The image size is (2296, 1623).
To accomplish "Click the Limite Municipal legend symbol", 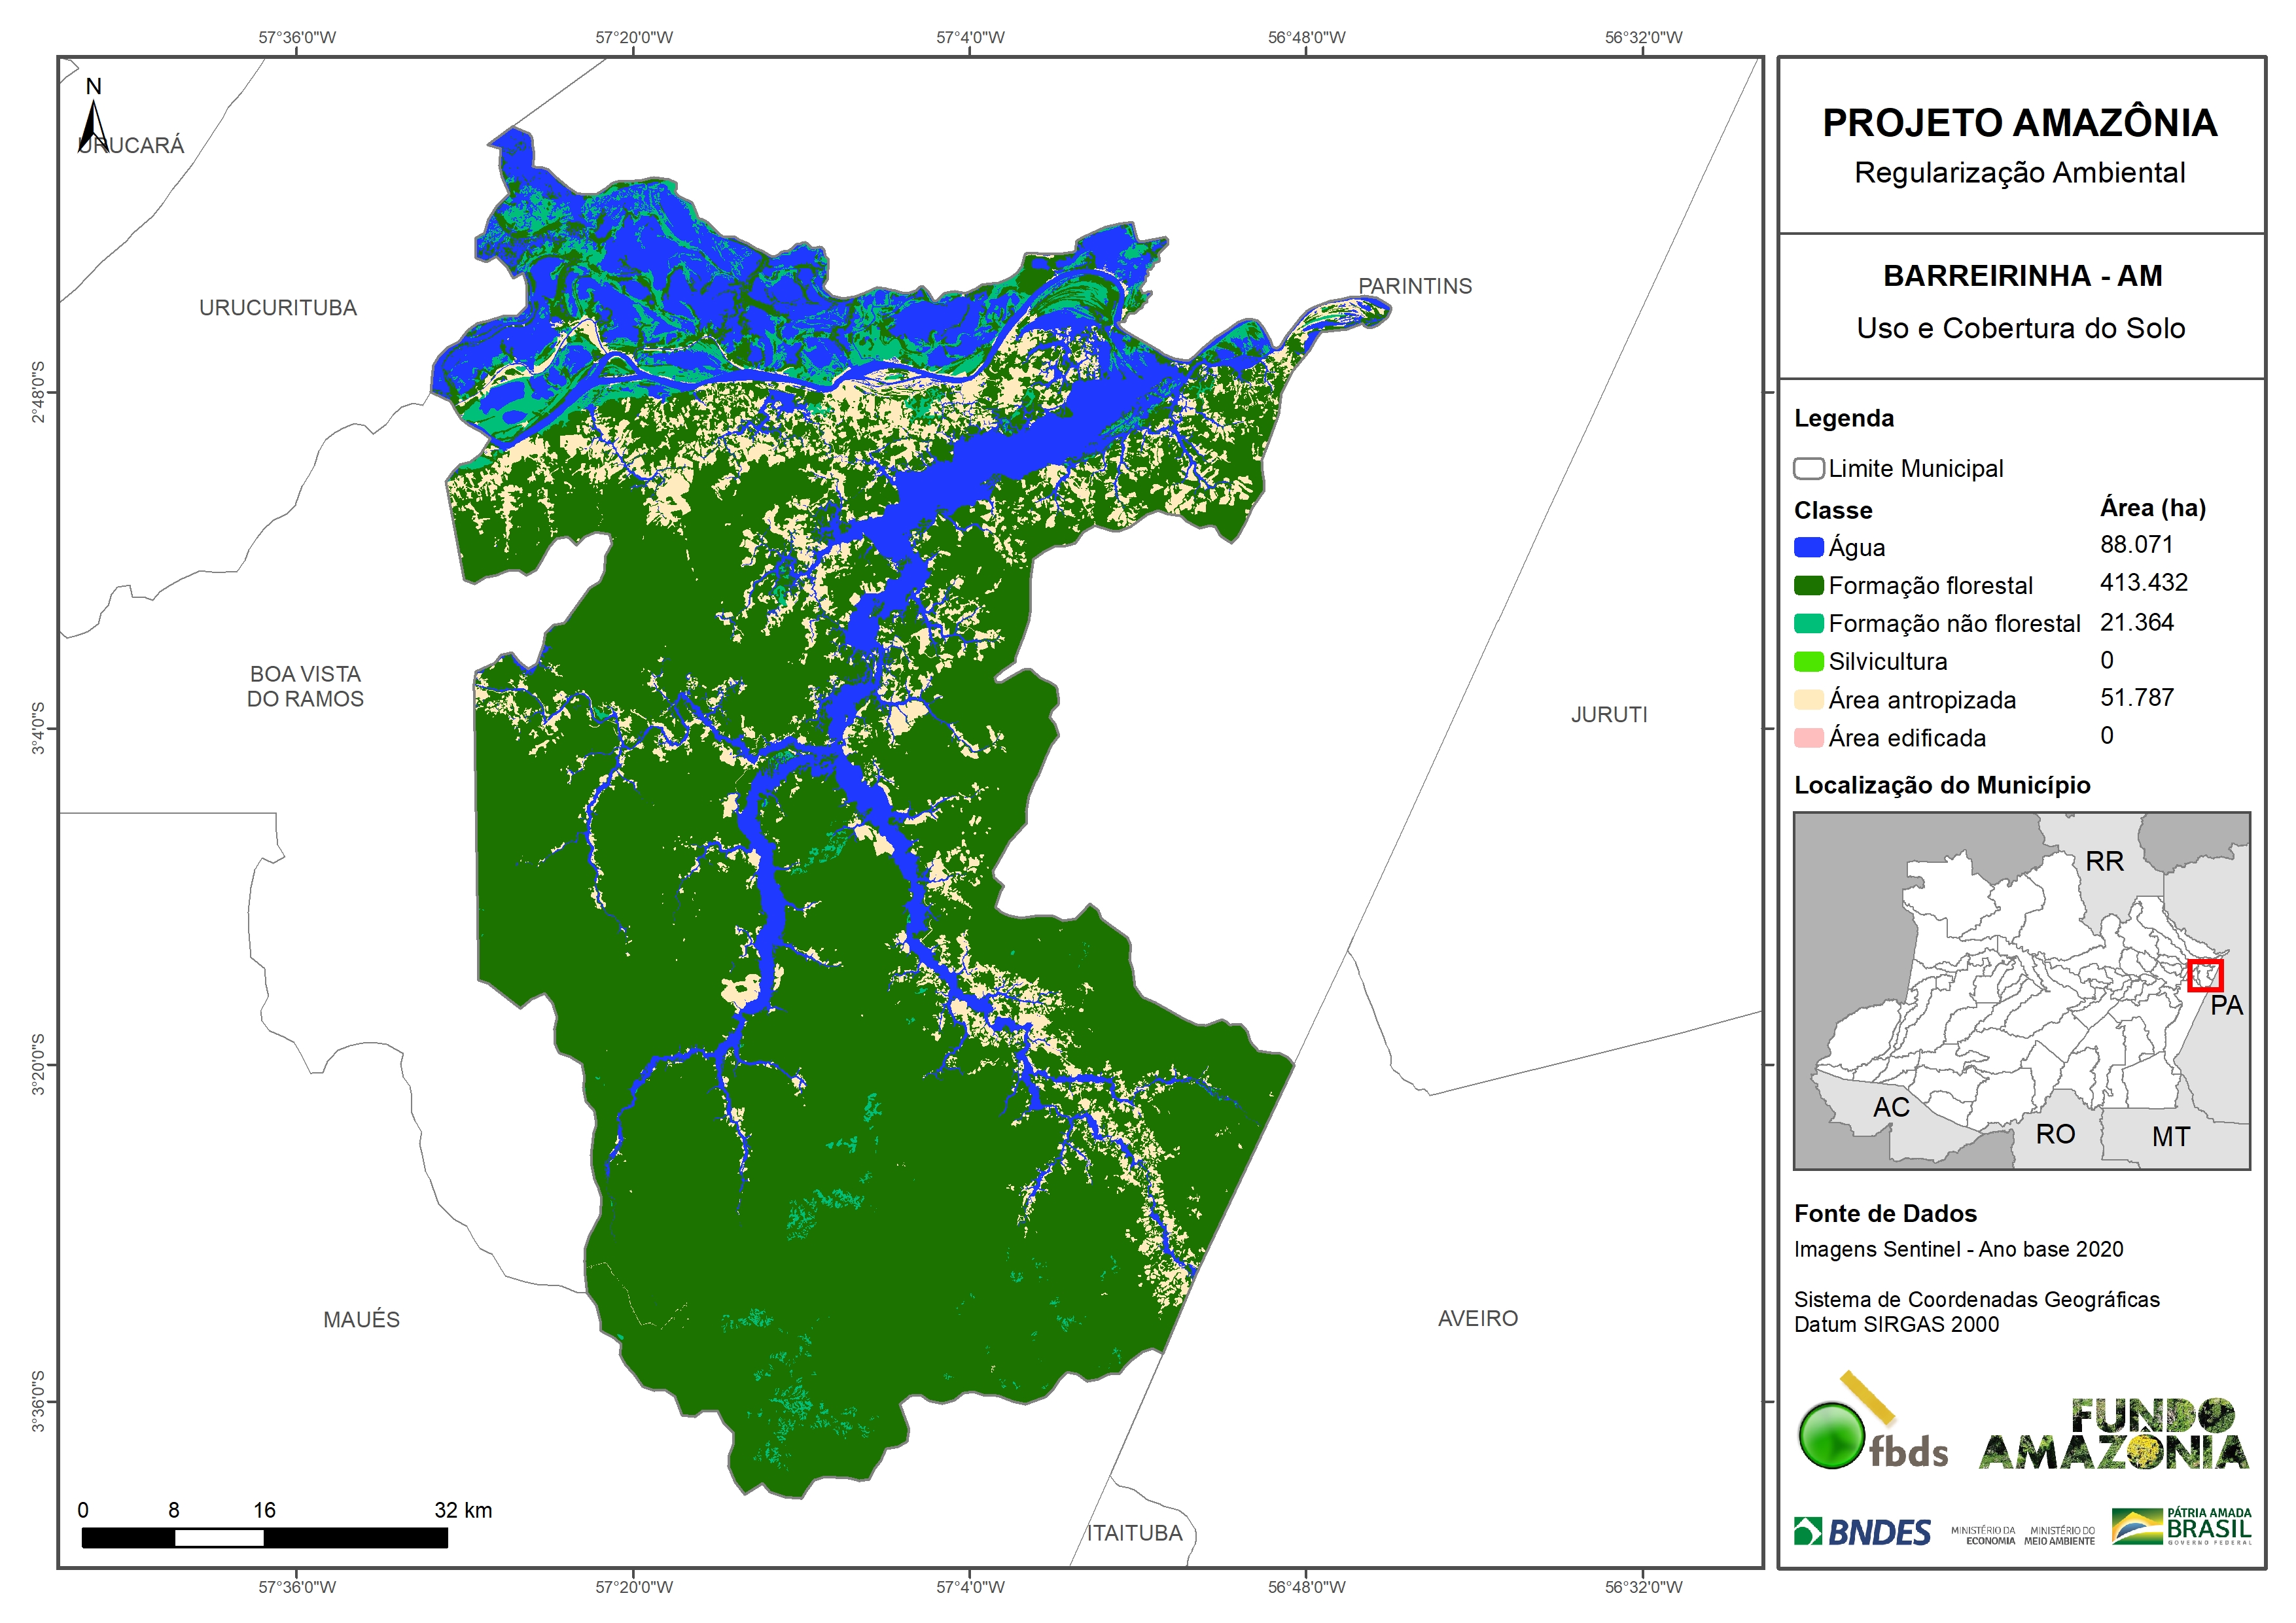I will point(1808,468).
